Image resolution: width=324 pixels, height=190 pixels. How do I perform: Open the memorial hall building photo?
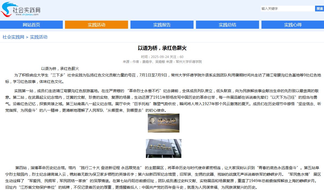(x=163, y=148)
